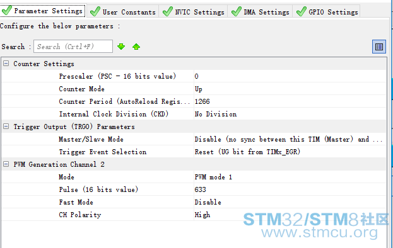This screenshot has height=248, width=393.
Task: Select the Counter Settings header text
Action: click(44, 64)
